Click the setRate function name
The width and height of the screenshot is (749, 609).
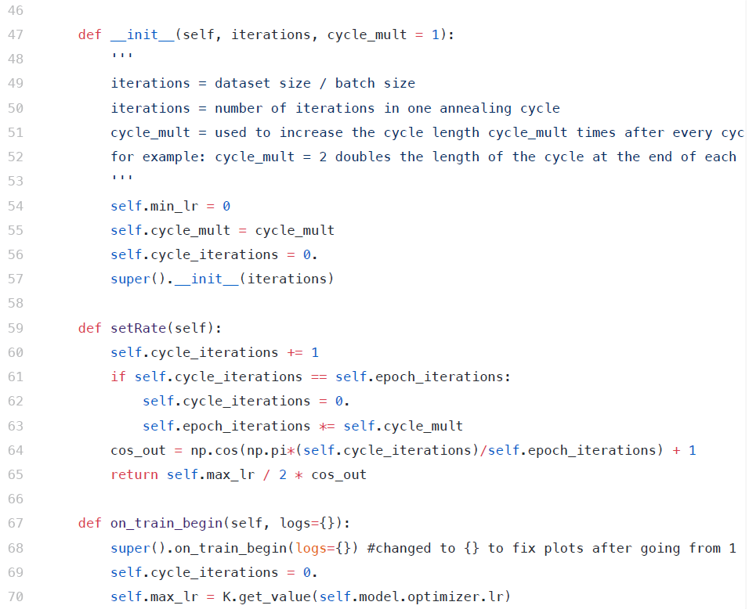(x=138, y=328)
